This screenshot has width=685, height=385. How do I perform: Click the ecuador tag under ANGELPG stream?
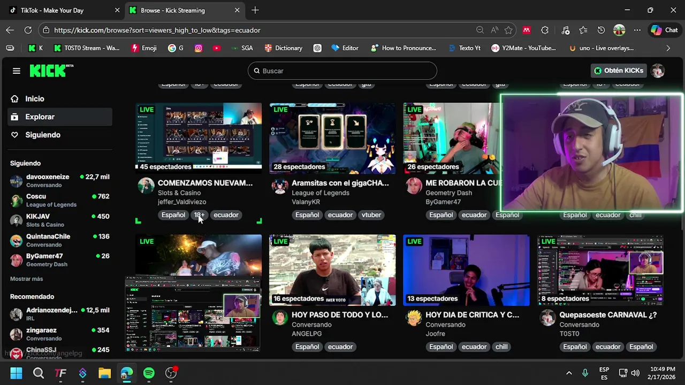pyautogui.click(x=340, y=346)
